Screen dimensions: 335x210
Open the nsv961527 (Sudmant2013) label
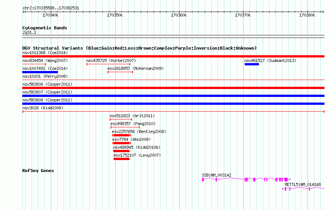270,60
